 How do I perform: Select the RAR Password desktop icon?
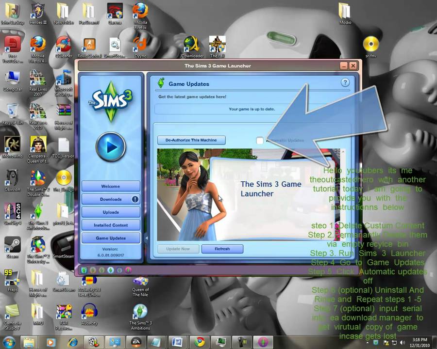[x=64, y=317]
